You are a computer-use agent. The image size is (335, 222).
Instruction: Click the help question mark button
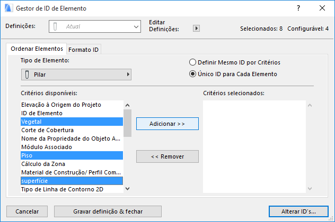click(299, 8)
